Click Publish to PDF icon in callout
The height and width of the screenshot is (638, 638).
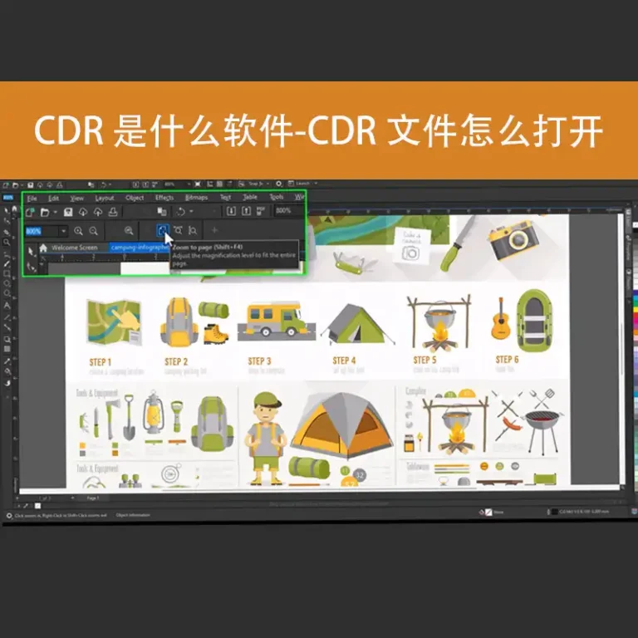(260, 210)
